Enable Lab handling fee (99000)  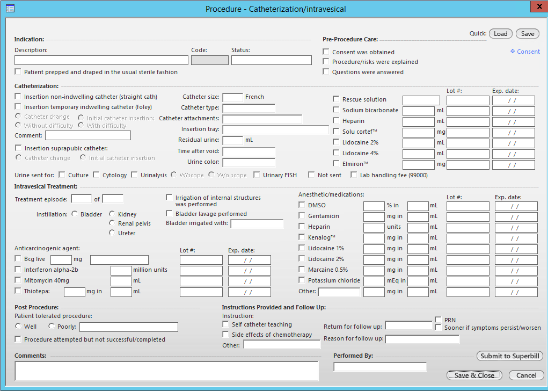tap(354, 175)
